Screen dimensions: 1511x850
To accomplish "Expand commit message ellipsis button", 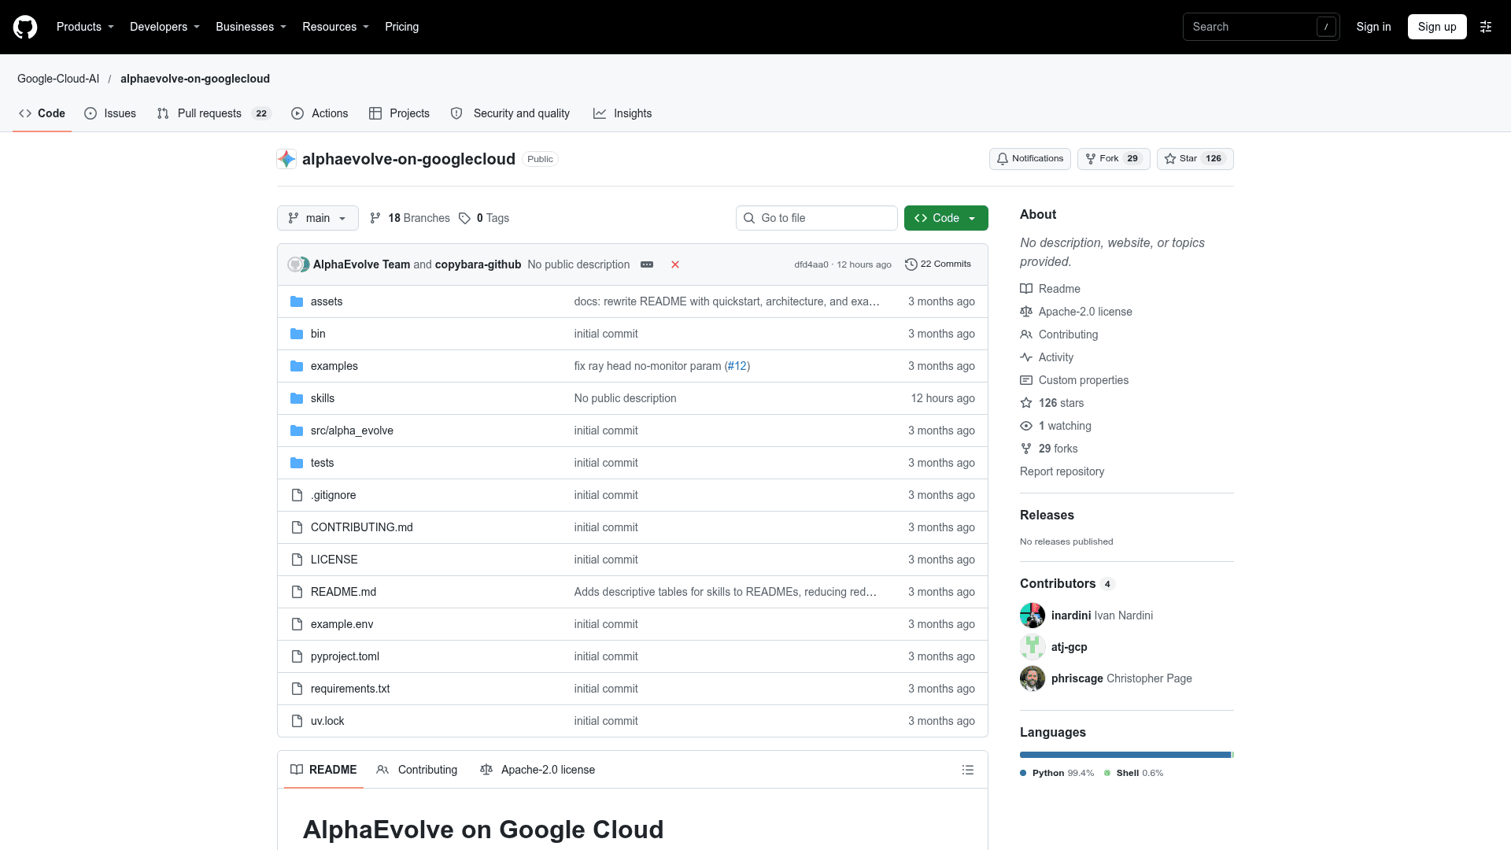I will pyautogui.click(x=647, y=264).
